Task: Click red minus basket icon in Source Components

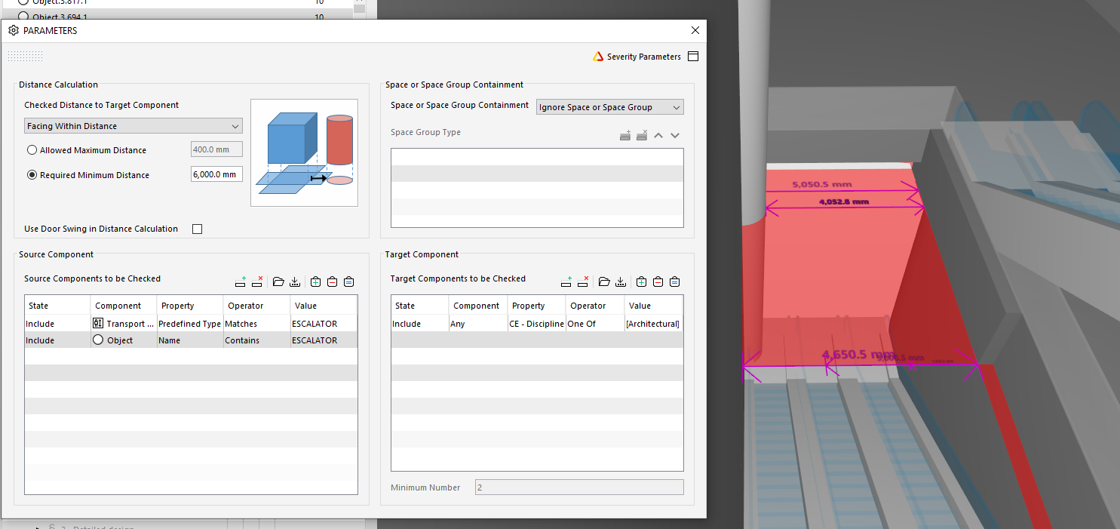Action: point(332,281)
